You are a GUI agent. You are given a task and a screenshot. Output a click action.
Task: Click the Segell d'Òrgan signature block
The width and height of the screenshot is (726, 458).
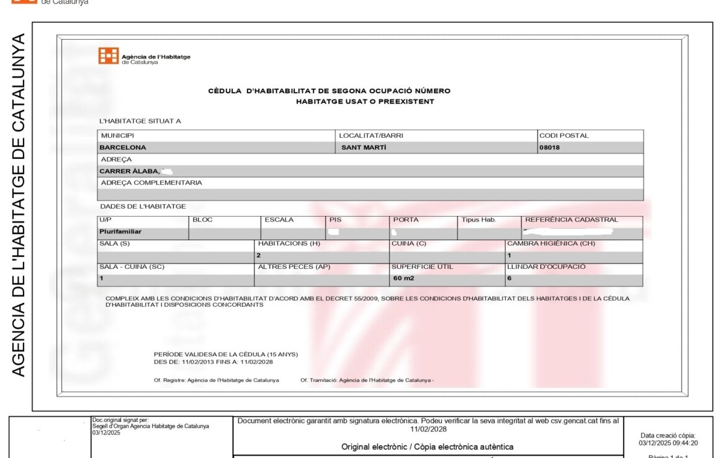(x=150, y=426)
